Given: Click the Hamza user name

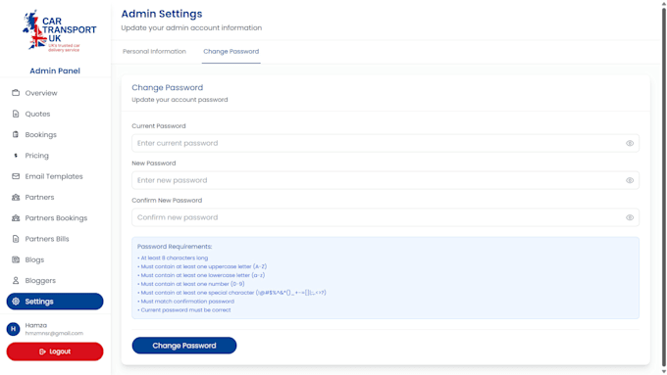Looking at the screenshot, I should point(35,325).
